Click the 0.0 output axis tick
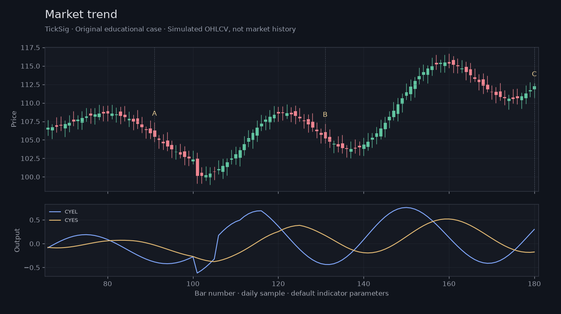This screenshot has height=314, width=561. [35, 244]
